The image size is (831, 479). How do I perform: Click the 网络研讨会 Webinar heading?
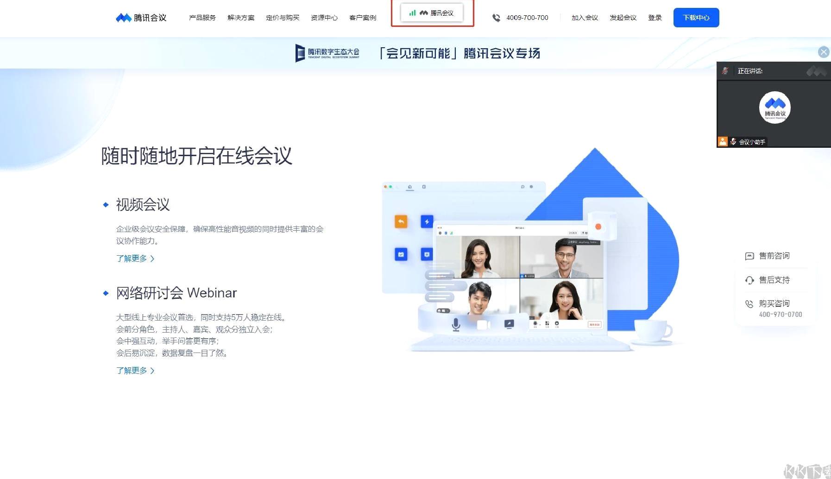(x=176, y=293)
